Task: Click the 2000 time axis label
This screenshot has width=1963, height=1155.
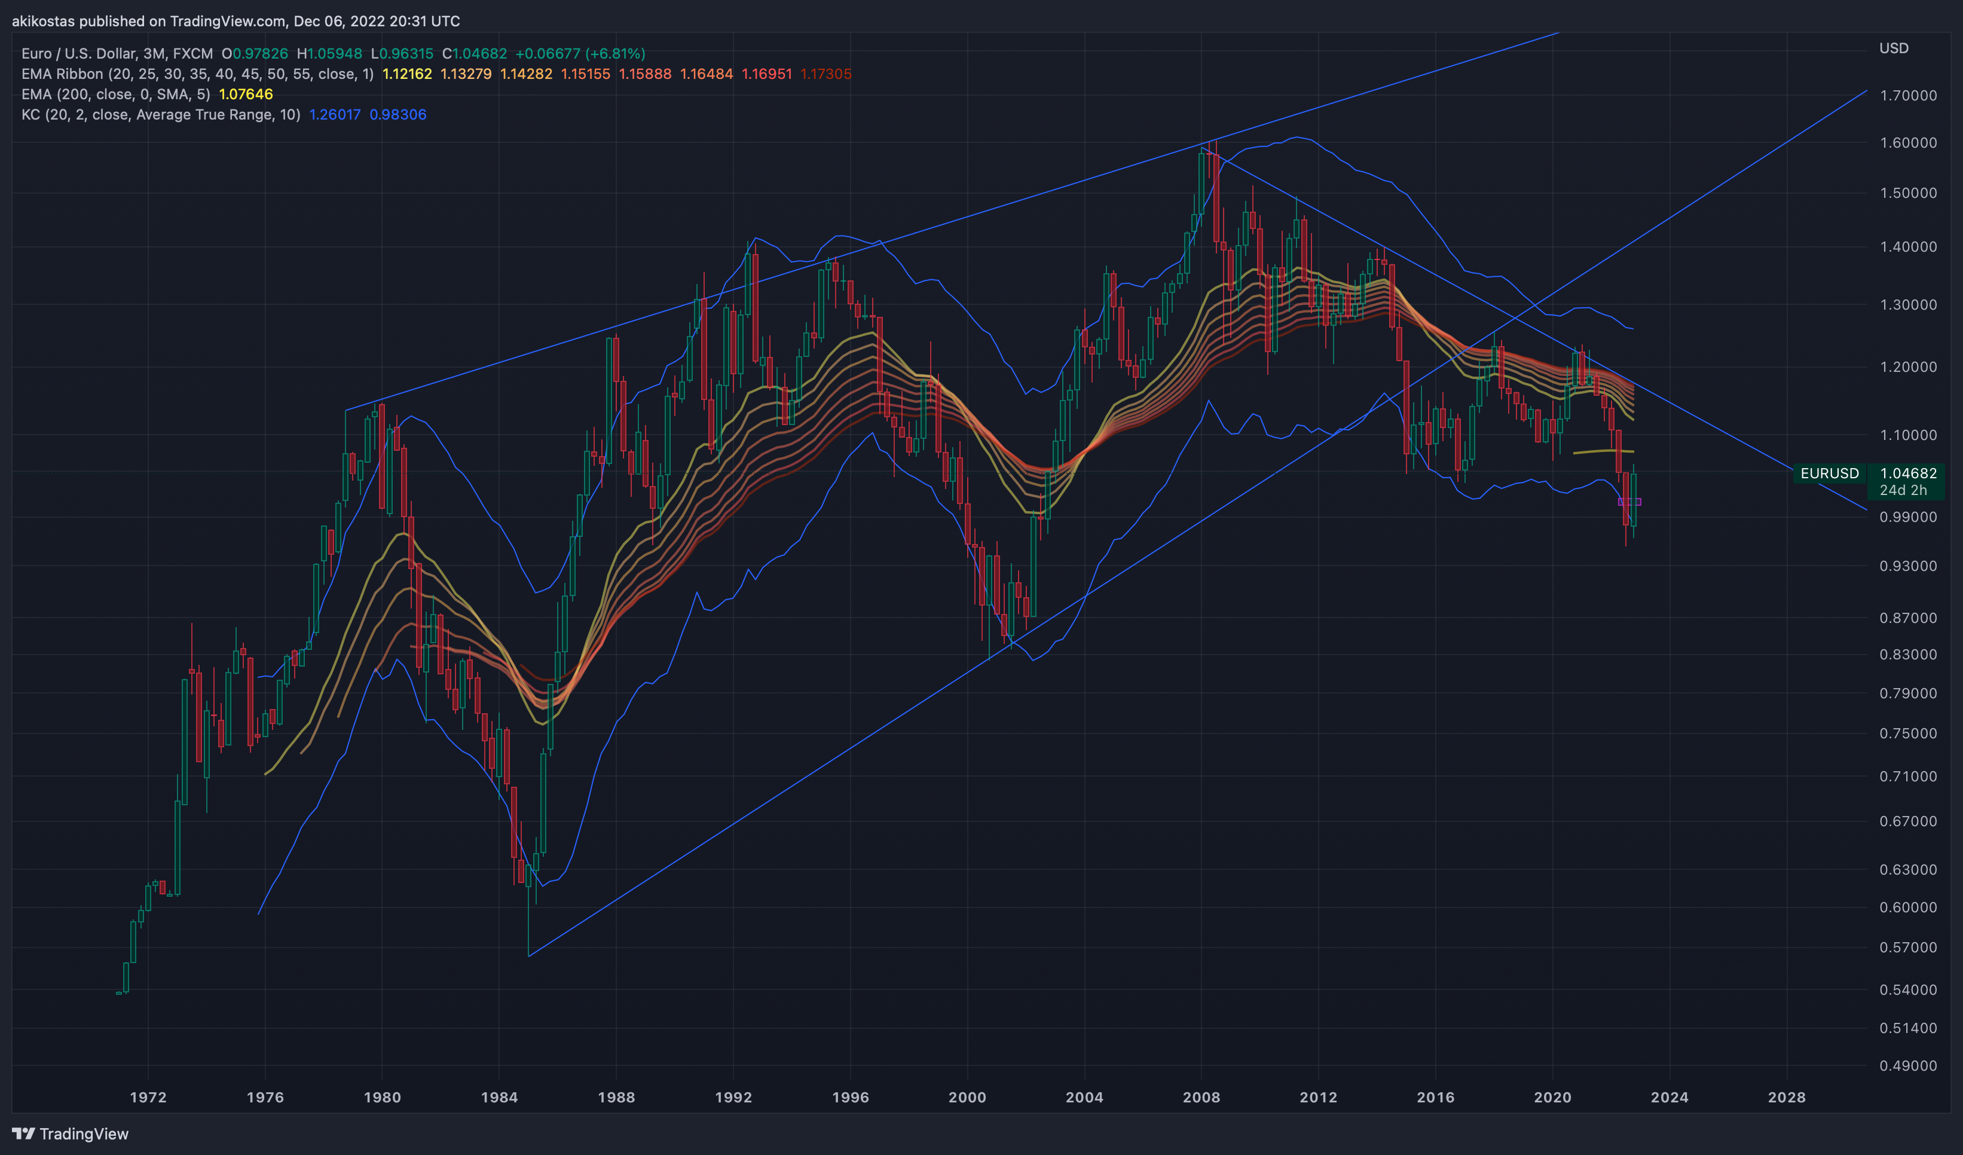Action: 968,1098
